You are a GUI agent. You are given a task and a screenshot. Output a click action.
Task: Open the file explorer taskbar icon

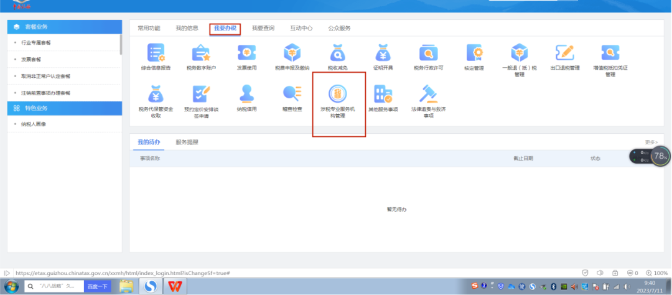click(x=126, y=286)
